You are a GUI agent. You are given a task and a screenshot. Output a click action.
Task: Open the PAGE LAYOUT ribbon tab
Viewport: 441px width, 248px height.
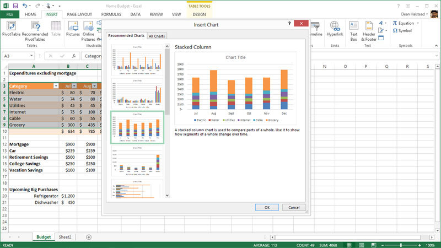click(79, 14)
